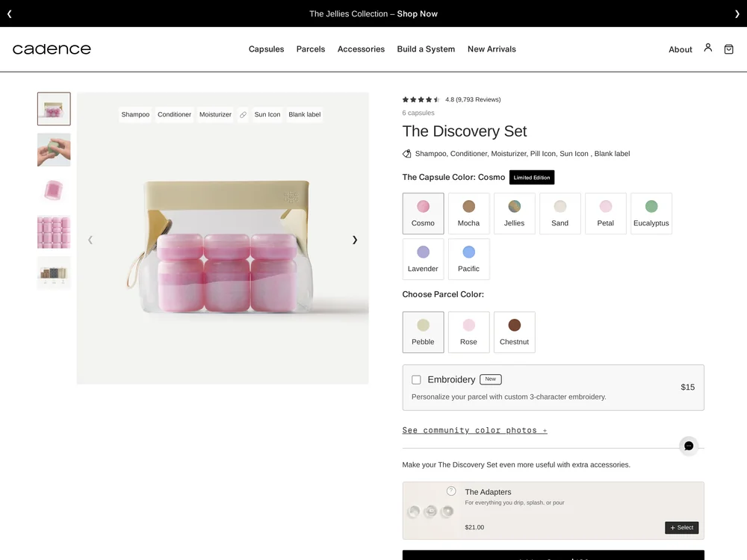This screenshot has height=560, width=747.
Task: Select The Adapters add-on
Action: click(x=682, y=528)
